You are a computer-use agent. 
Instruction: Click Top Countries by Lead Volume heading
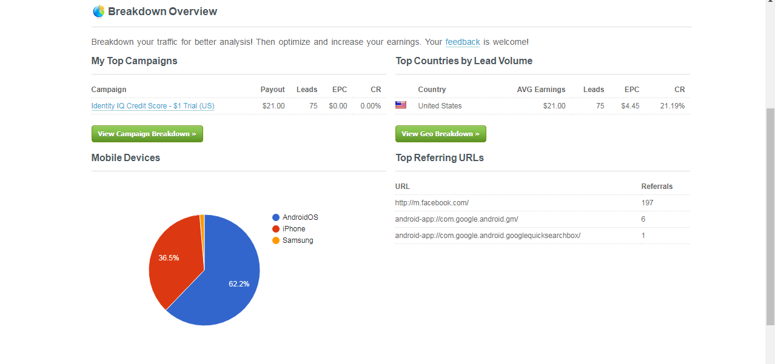(x=465, y=61)
